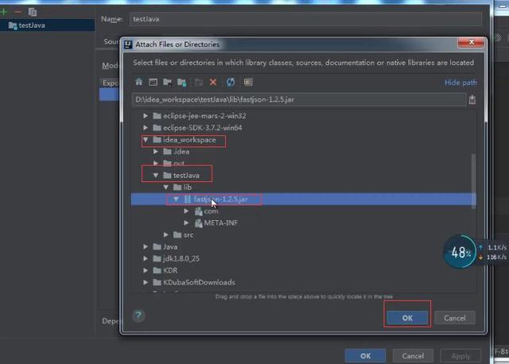The height and width of the screenshot is (364, 509).
Task: Expand the eclipse-jee-mars-2-win32 folder
Action: coord(146,116)
